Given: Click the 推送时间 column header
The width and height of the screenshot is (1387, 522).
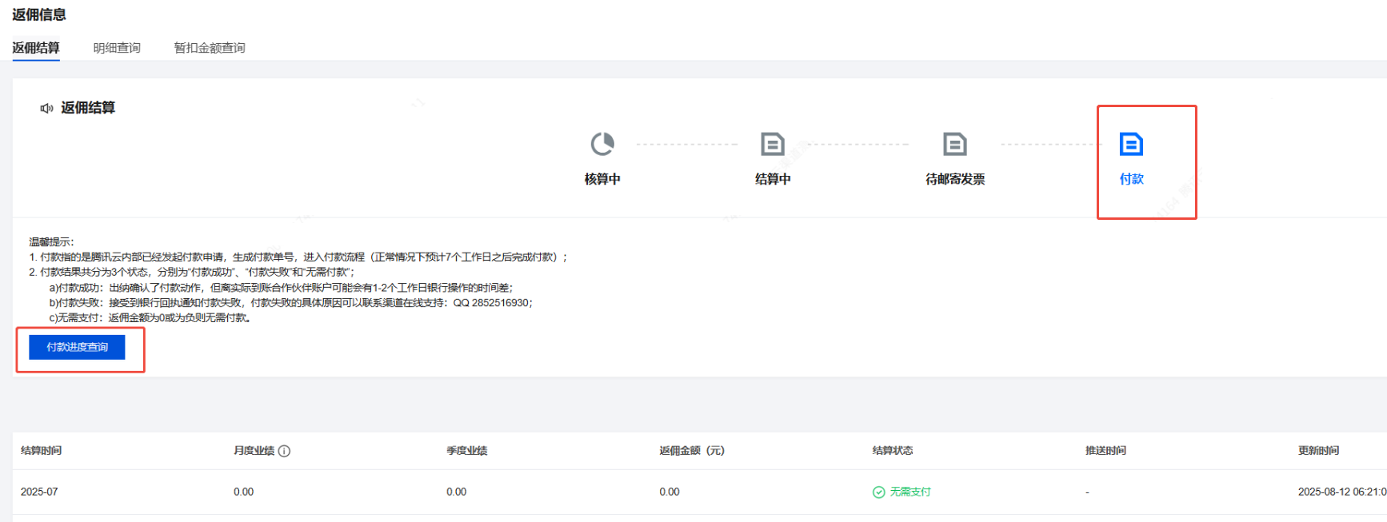Looking at the screenshot, I should point(1105,451).
